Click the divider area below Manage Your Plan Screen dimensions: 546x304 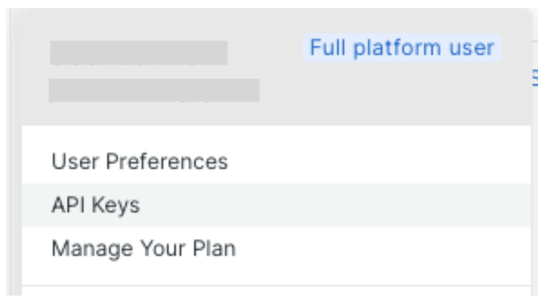tap(275, 285)
